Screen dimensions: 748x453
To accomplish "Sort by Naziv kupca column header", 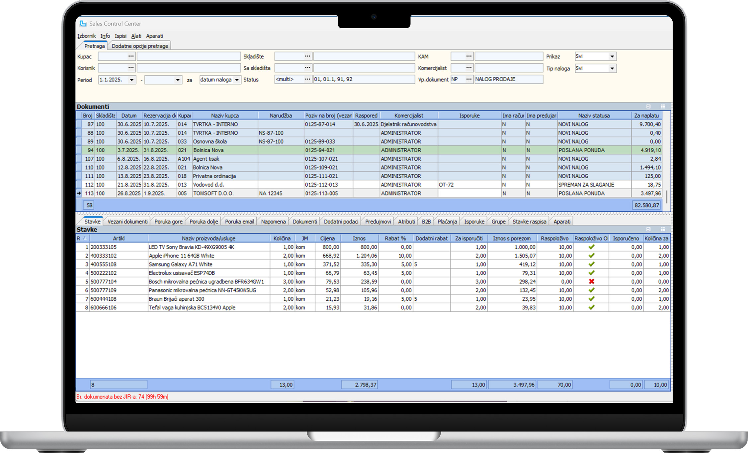I will click(225, 115).
